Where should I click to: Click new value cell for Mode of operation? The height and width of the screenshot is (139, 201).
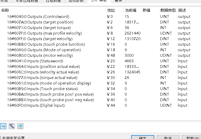tap(150, 50)
